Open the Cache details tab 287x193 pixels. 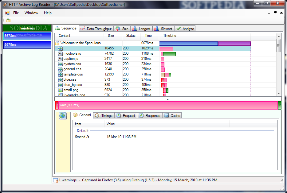click(172, 115)
